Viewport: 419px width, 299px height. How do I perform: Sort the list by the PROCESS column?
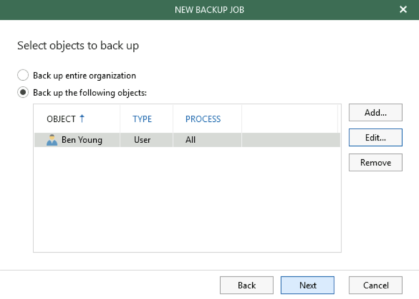click(203, 119)
